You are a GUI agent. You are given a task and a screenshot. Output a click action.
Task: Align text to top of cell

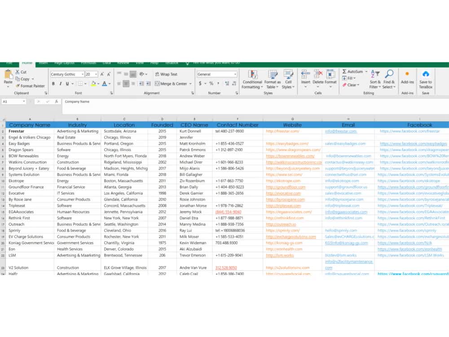click(119, 74)
